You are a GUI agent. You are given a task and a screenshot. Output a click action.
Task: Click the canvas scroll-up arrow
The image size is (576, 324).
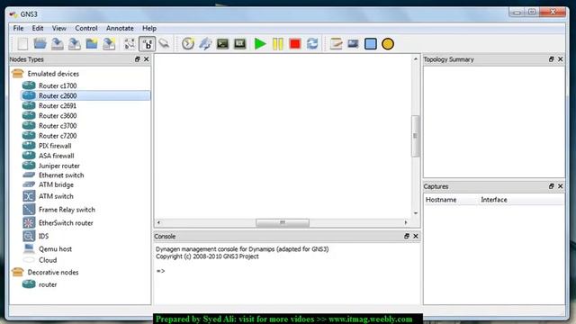point(416,58)
